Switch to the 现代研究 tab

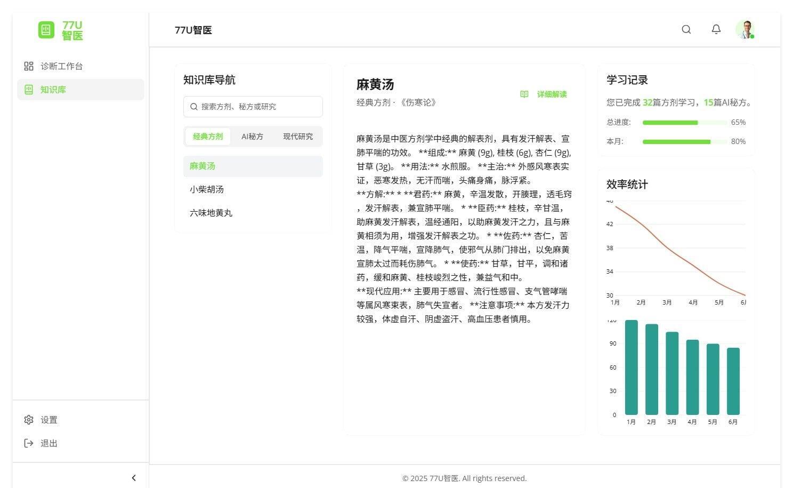[298, 137]
